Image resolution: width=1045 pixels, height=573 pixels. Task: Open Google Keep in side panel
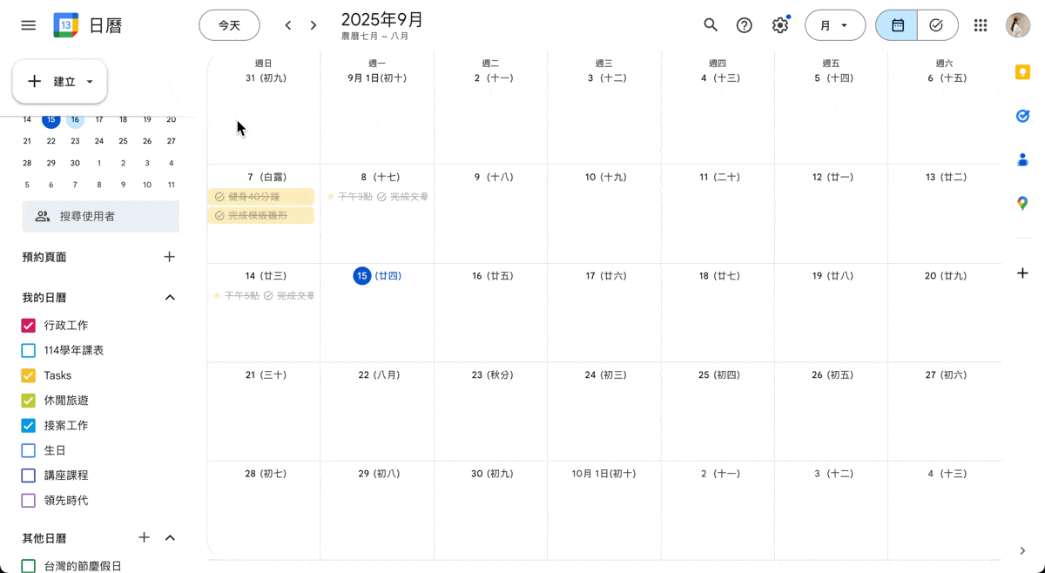tap(1022, 72)
